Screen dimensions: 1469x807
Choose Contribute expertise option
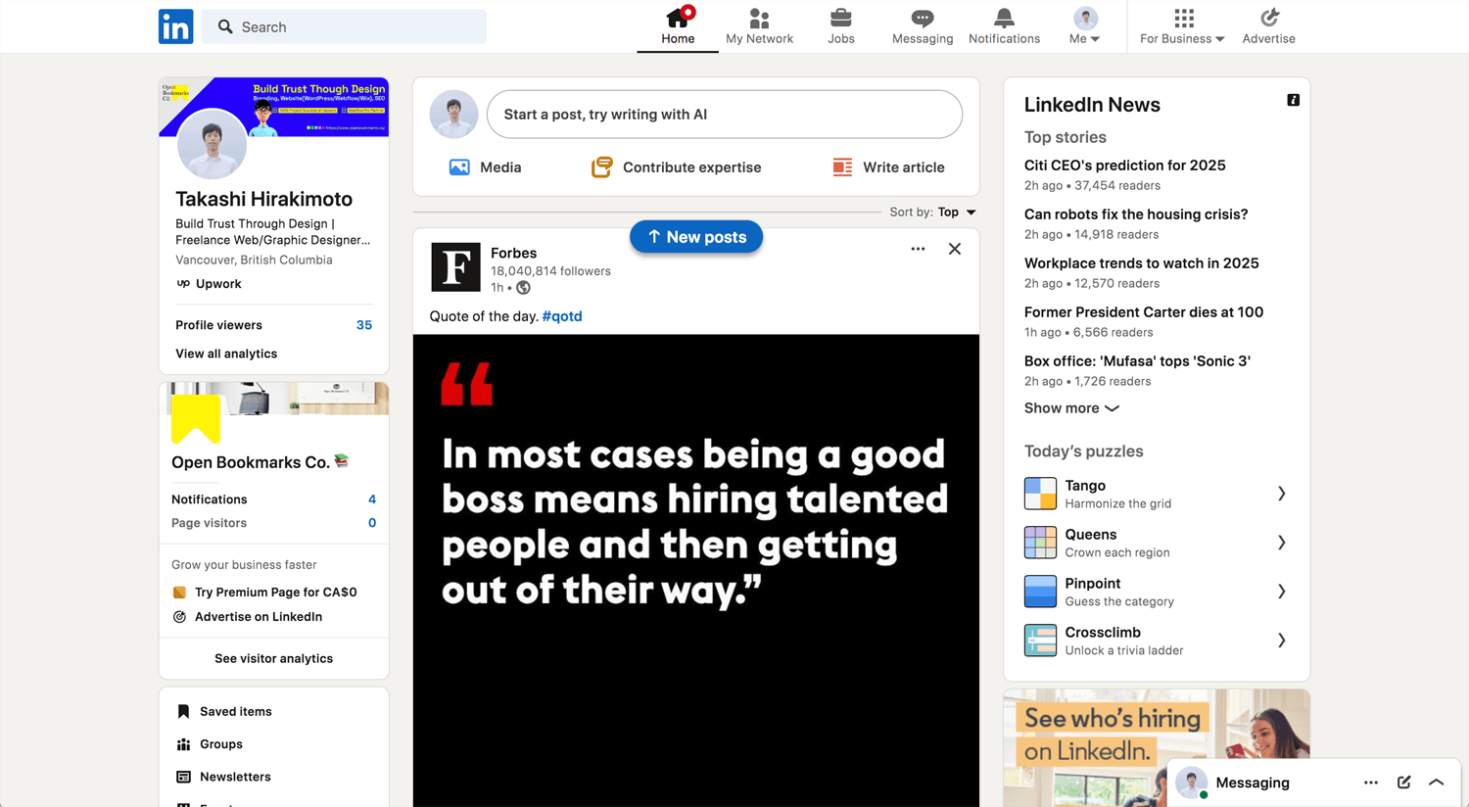(677, 167)
